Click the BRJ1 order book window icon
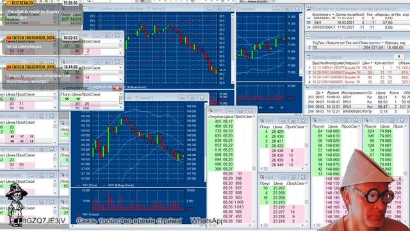 pos(211,111)
